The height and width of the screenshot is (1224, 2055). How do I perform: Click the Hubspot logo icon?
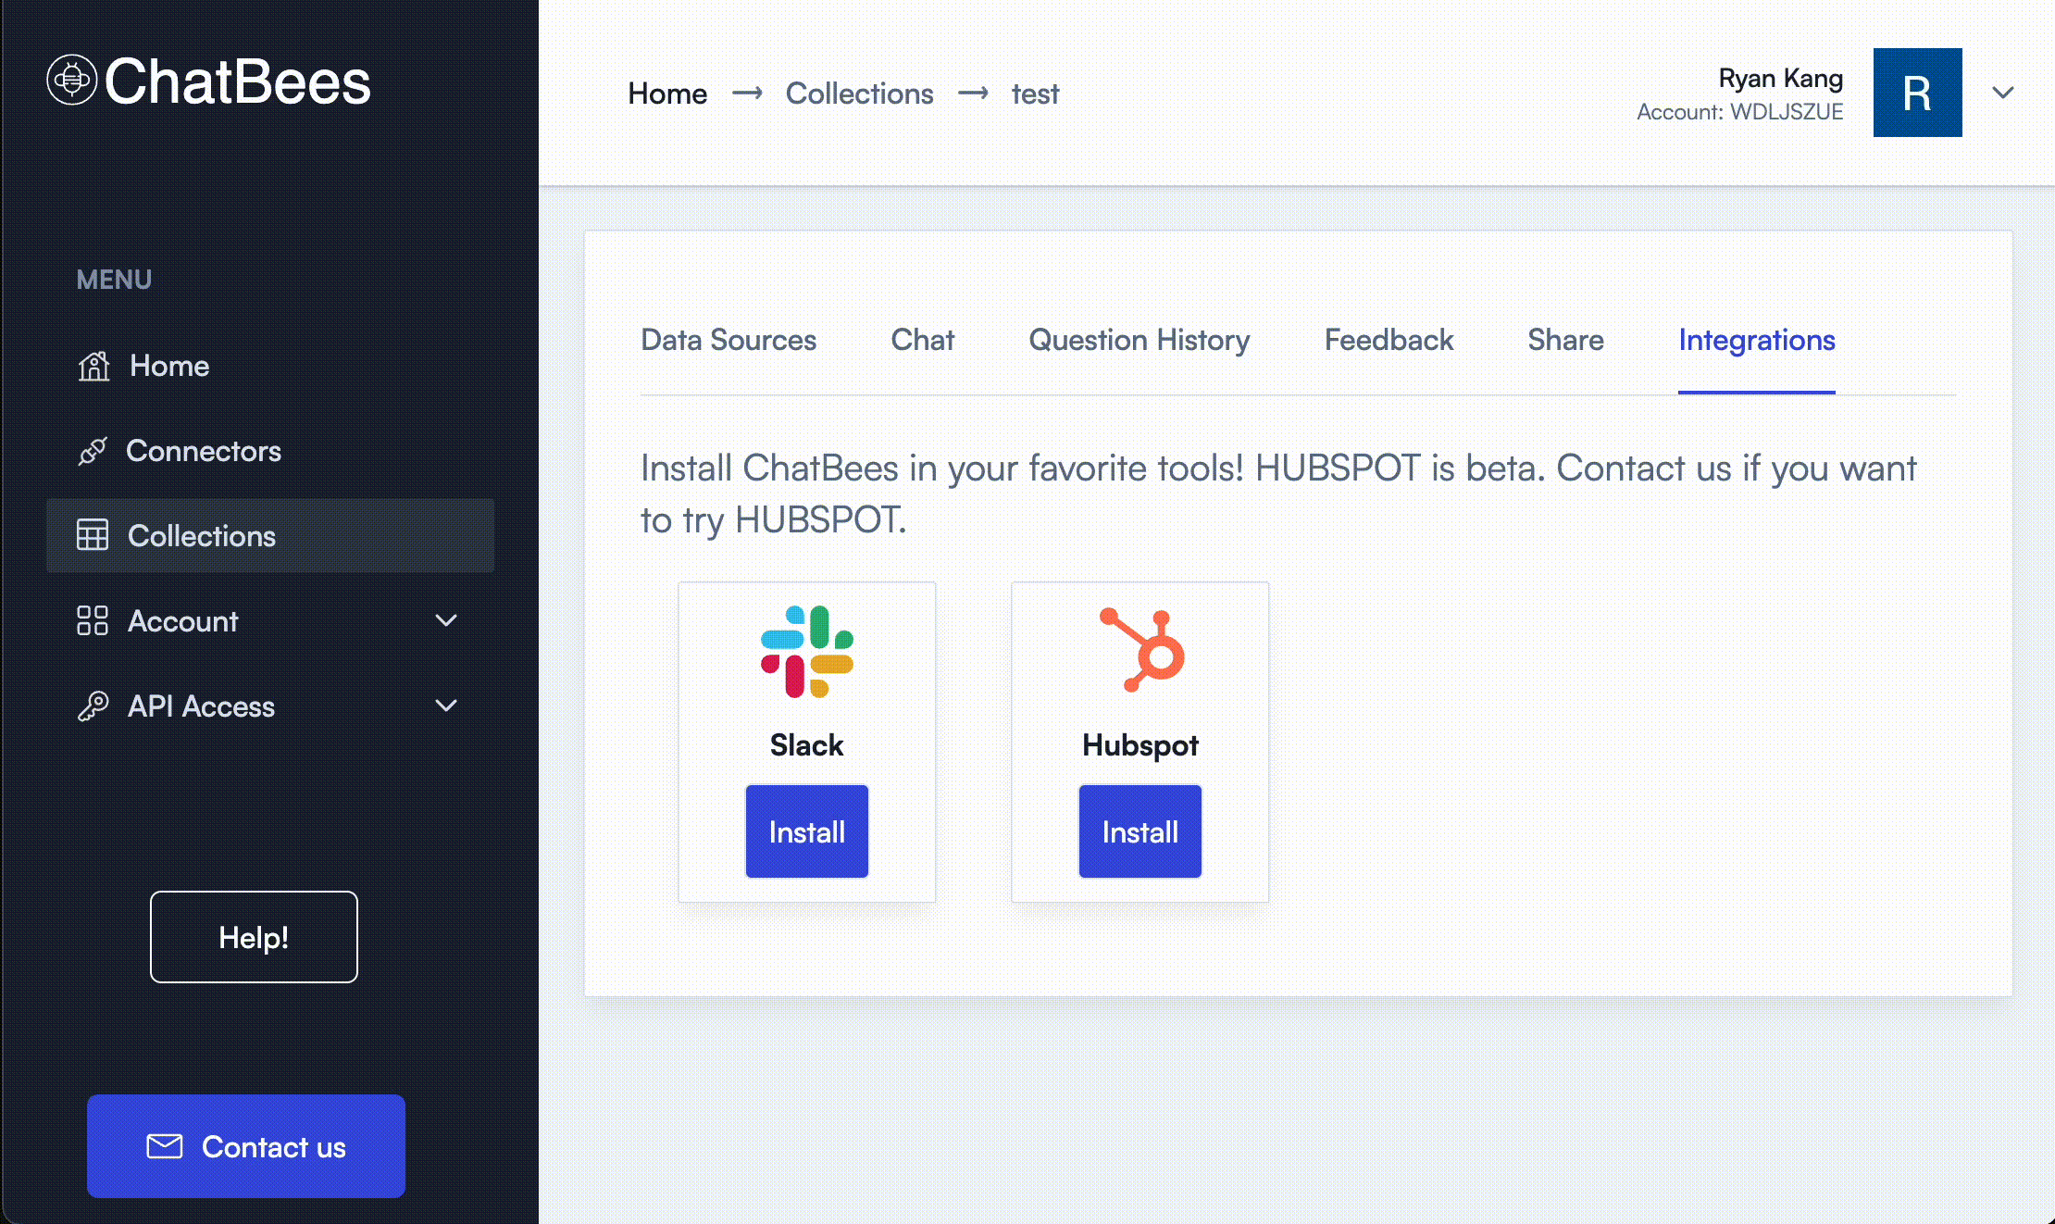1142,650
